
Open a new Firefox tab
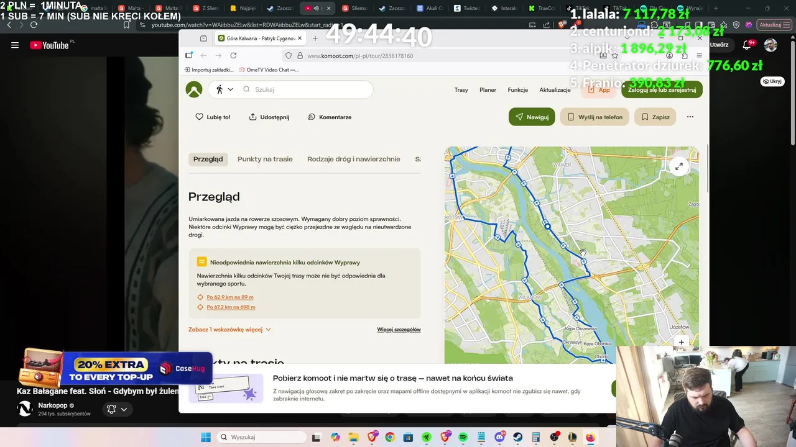315,38
